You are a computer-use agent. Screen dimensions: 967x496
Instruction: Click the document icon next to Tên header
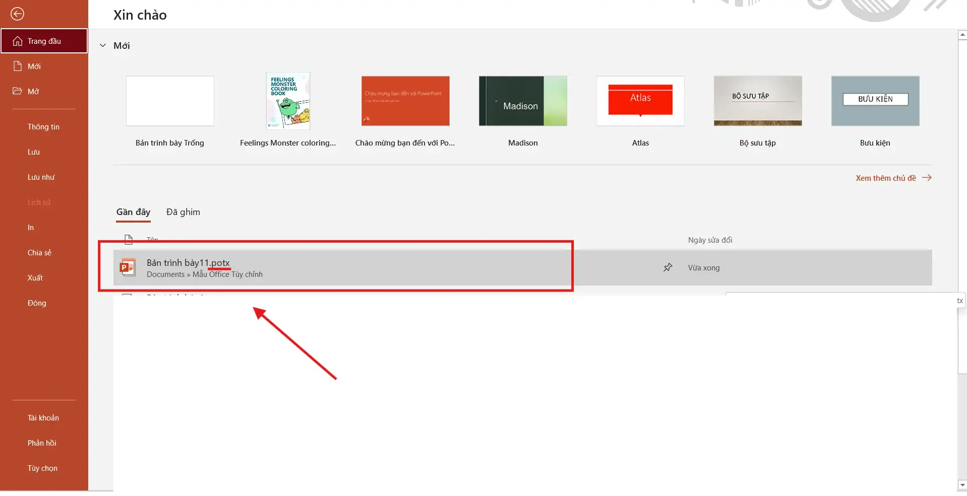click(129, 239)
